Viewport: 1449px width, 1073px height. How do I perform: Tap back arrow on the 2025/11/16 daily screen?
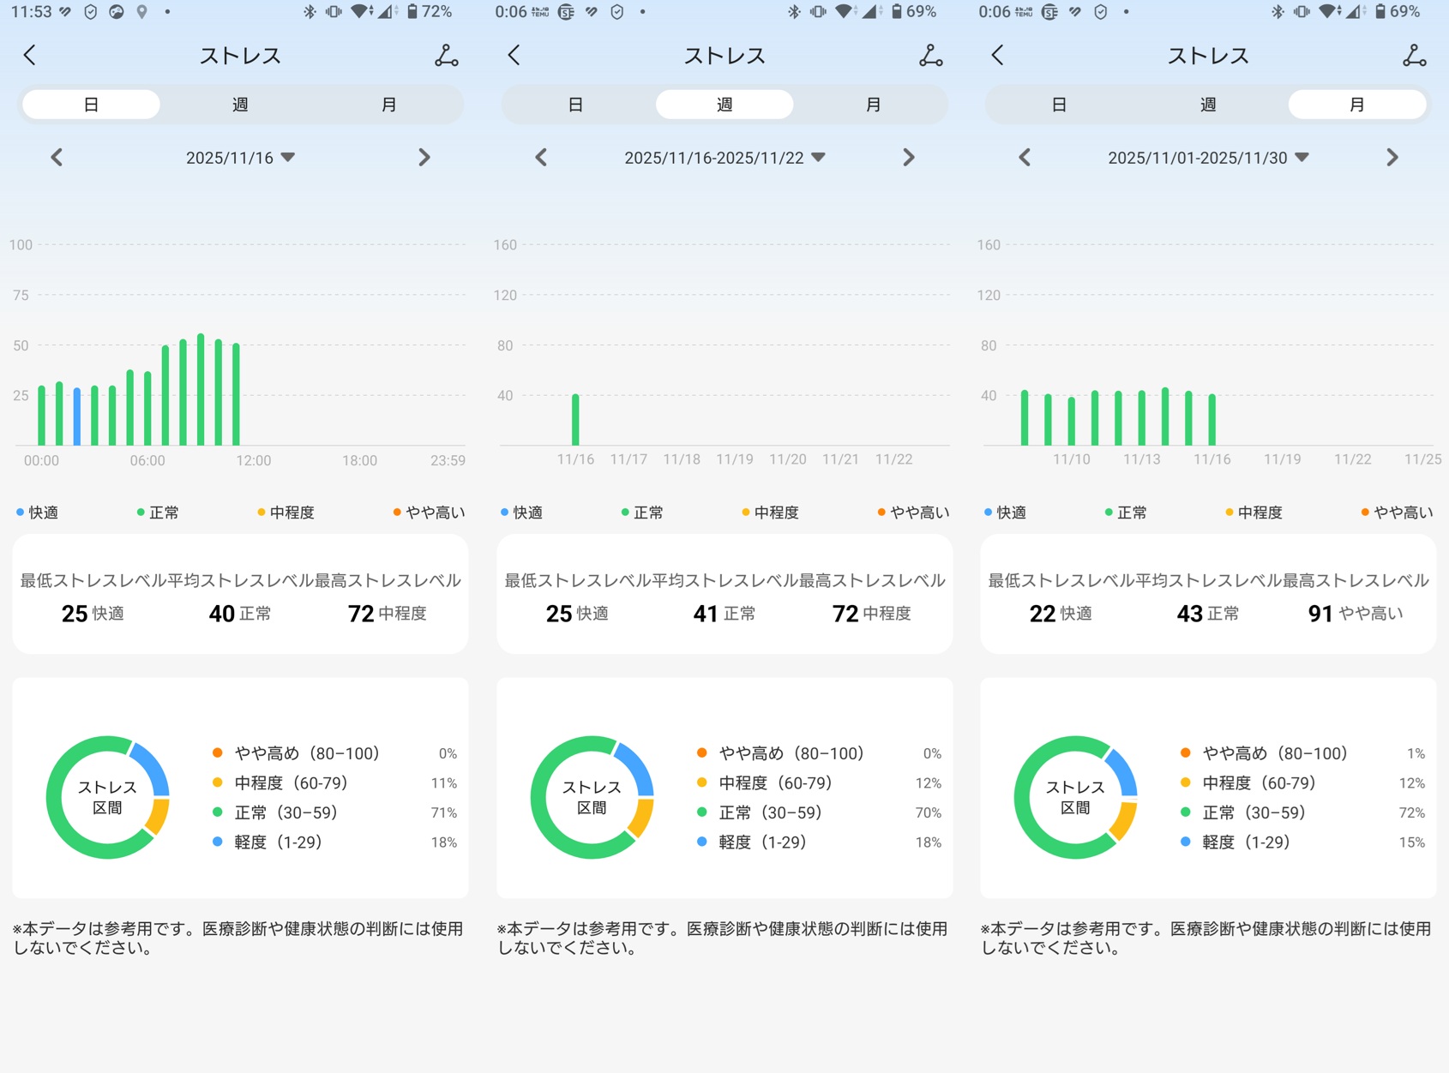point(30,56)
